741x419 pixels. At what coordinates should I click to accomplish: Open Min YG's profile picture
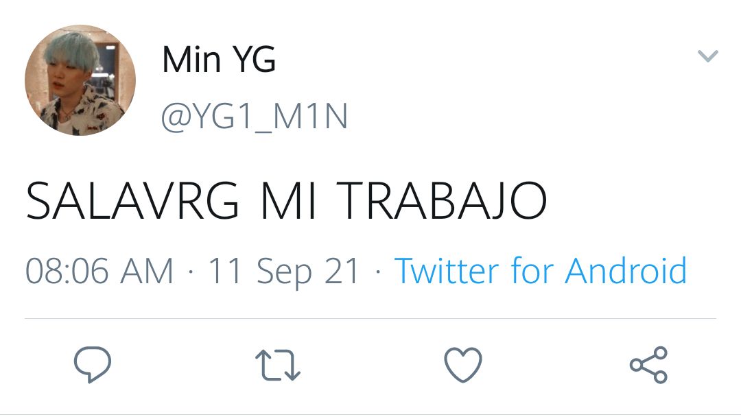80,80
